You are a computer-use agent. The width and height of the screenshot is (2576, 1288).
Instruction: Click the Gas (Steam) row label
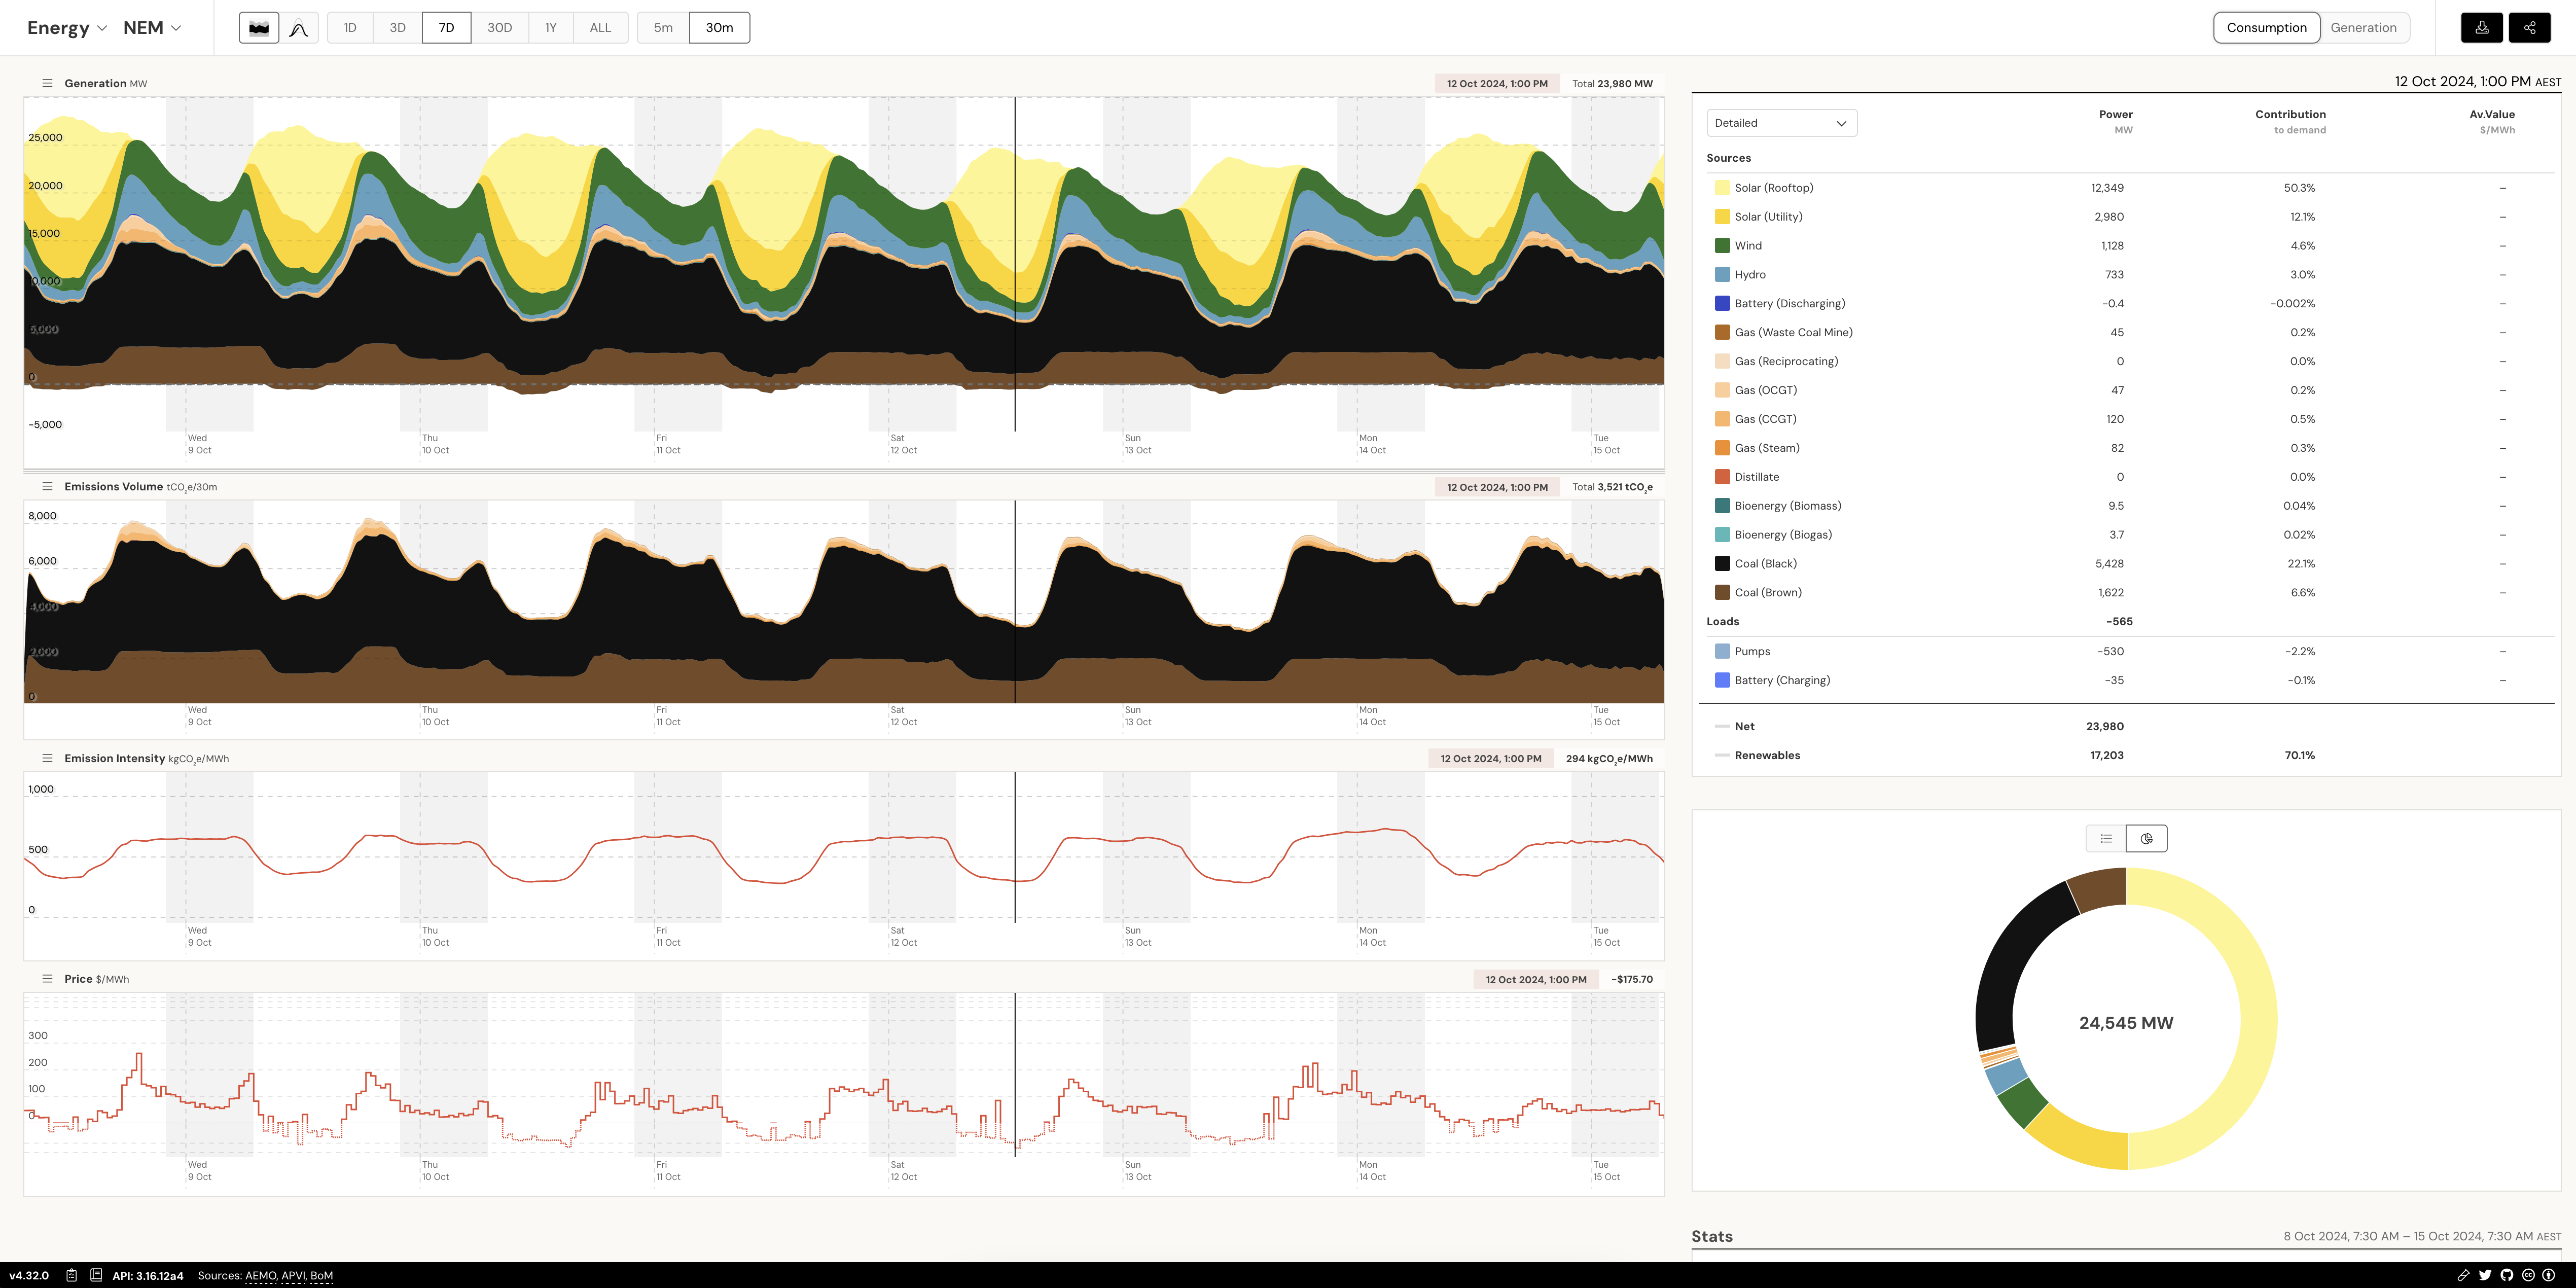click(1767, 448)
